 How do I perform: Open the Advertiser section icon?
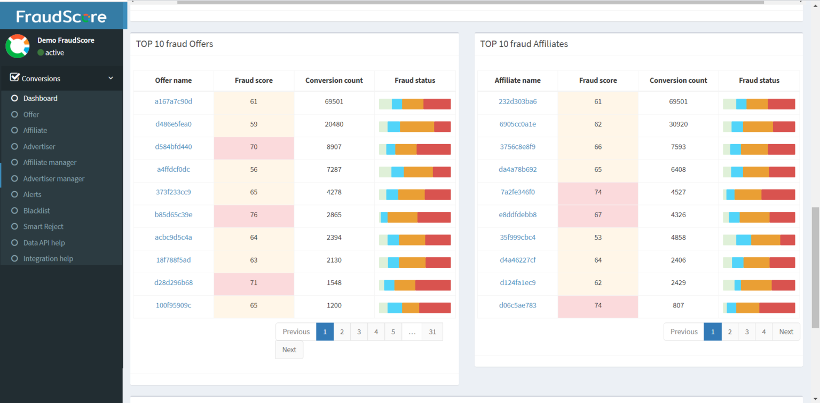click(x=15, y=146)
